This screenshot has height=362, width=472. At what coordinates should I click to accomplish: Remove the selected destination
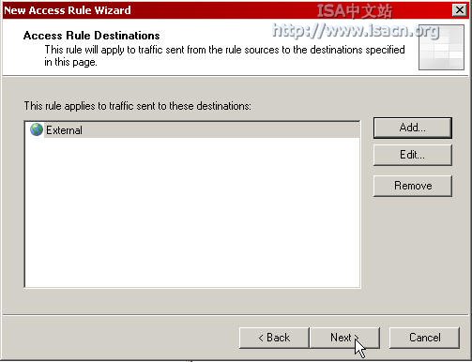pyautogui.click(x=413, y=186)
